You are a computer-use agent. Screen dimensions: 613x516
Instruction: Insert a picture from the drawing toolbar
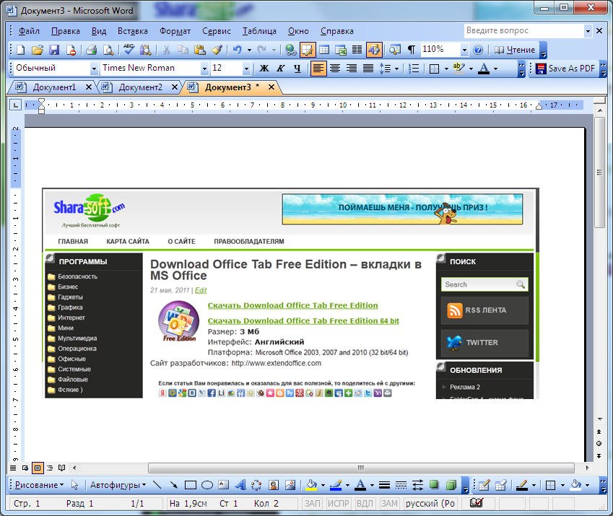point(290,485)
